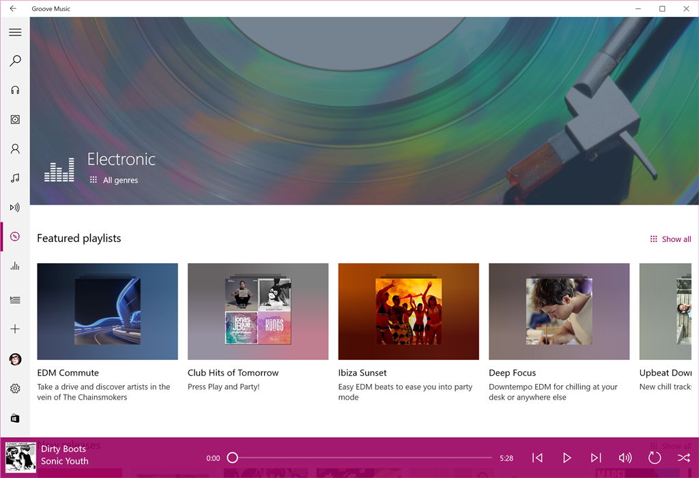Open Deep Focus playlist cover
The image size is (699, 478).
pos(559,312)
